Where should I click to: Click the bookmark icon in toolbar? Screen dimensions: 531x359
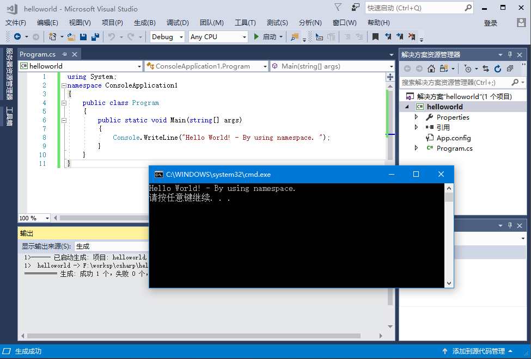[375, 37]
